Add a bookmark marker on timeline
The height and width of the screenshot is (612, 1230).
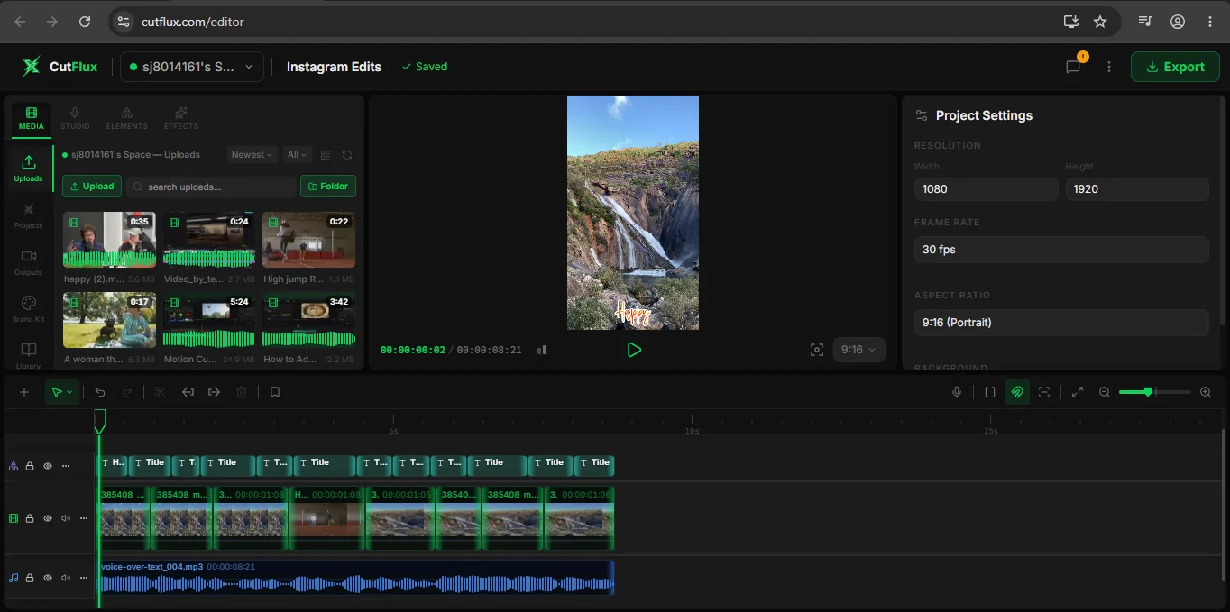pos(275,392)
